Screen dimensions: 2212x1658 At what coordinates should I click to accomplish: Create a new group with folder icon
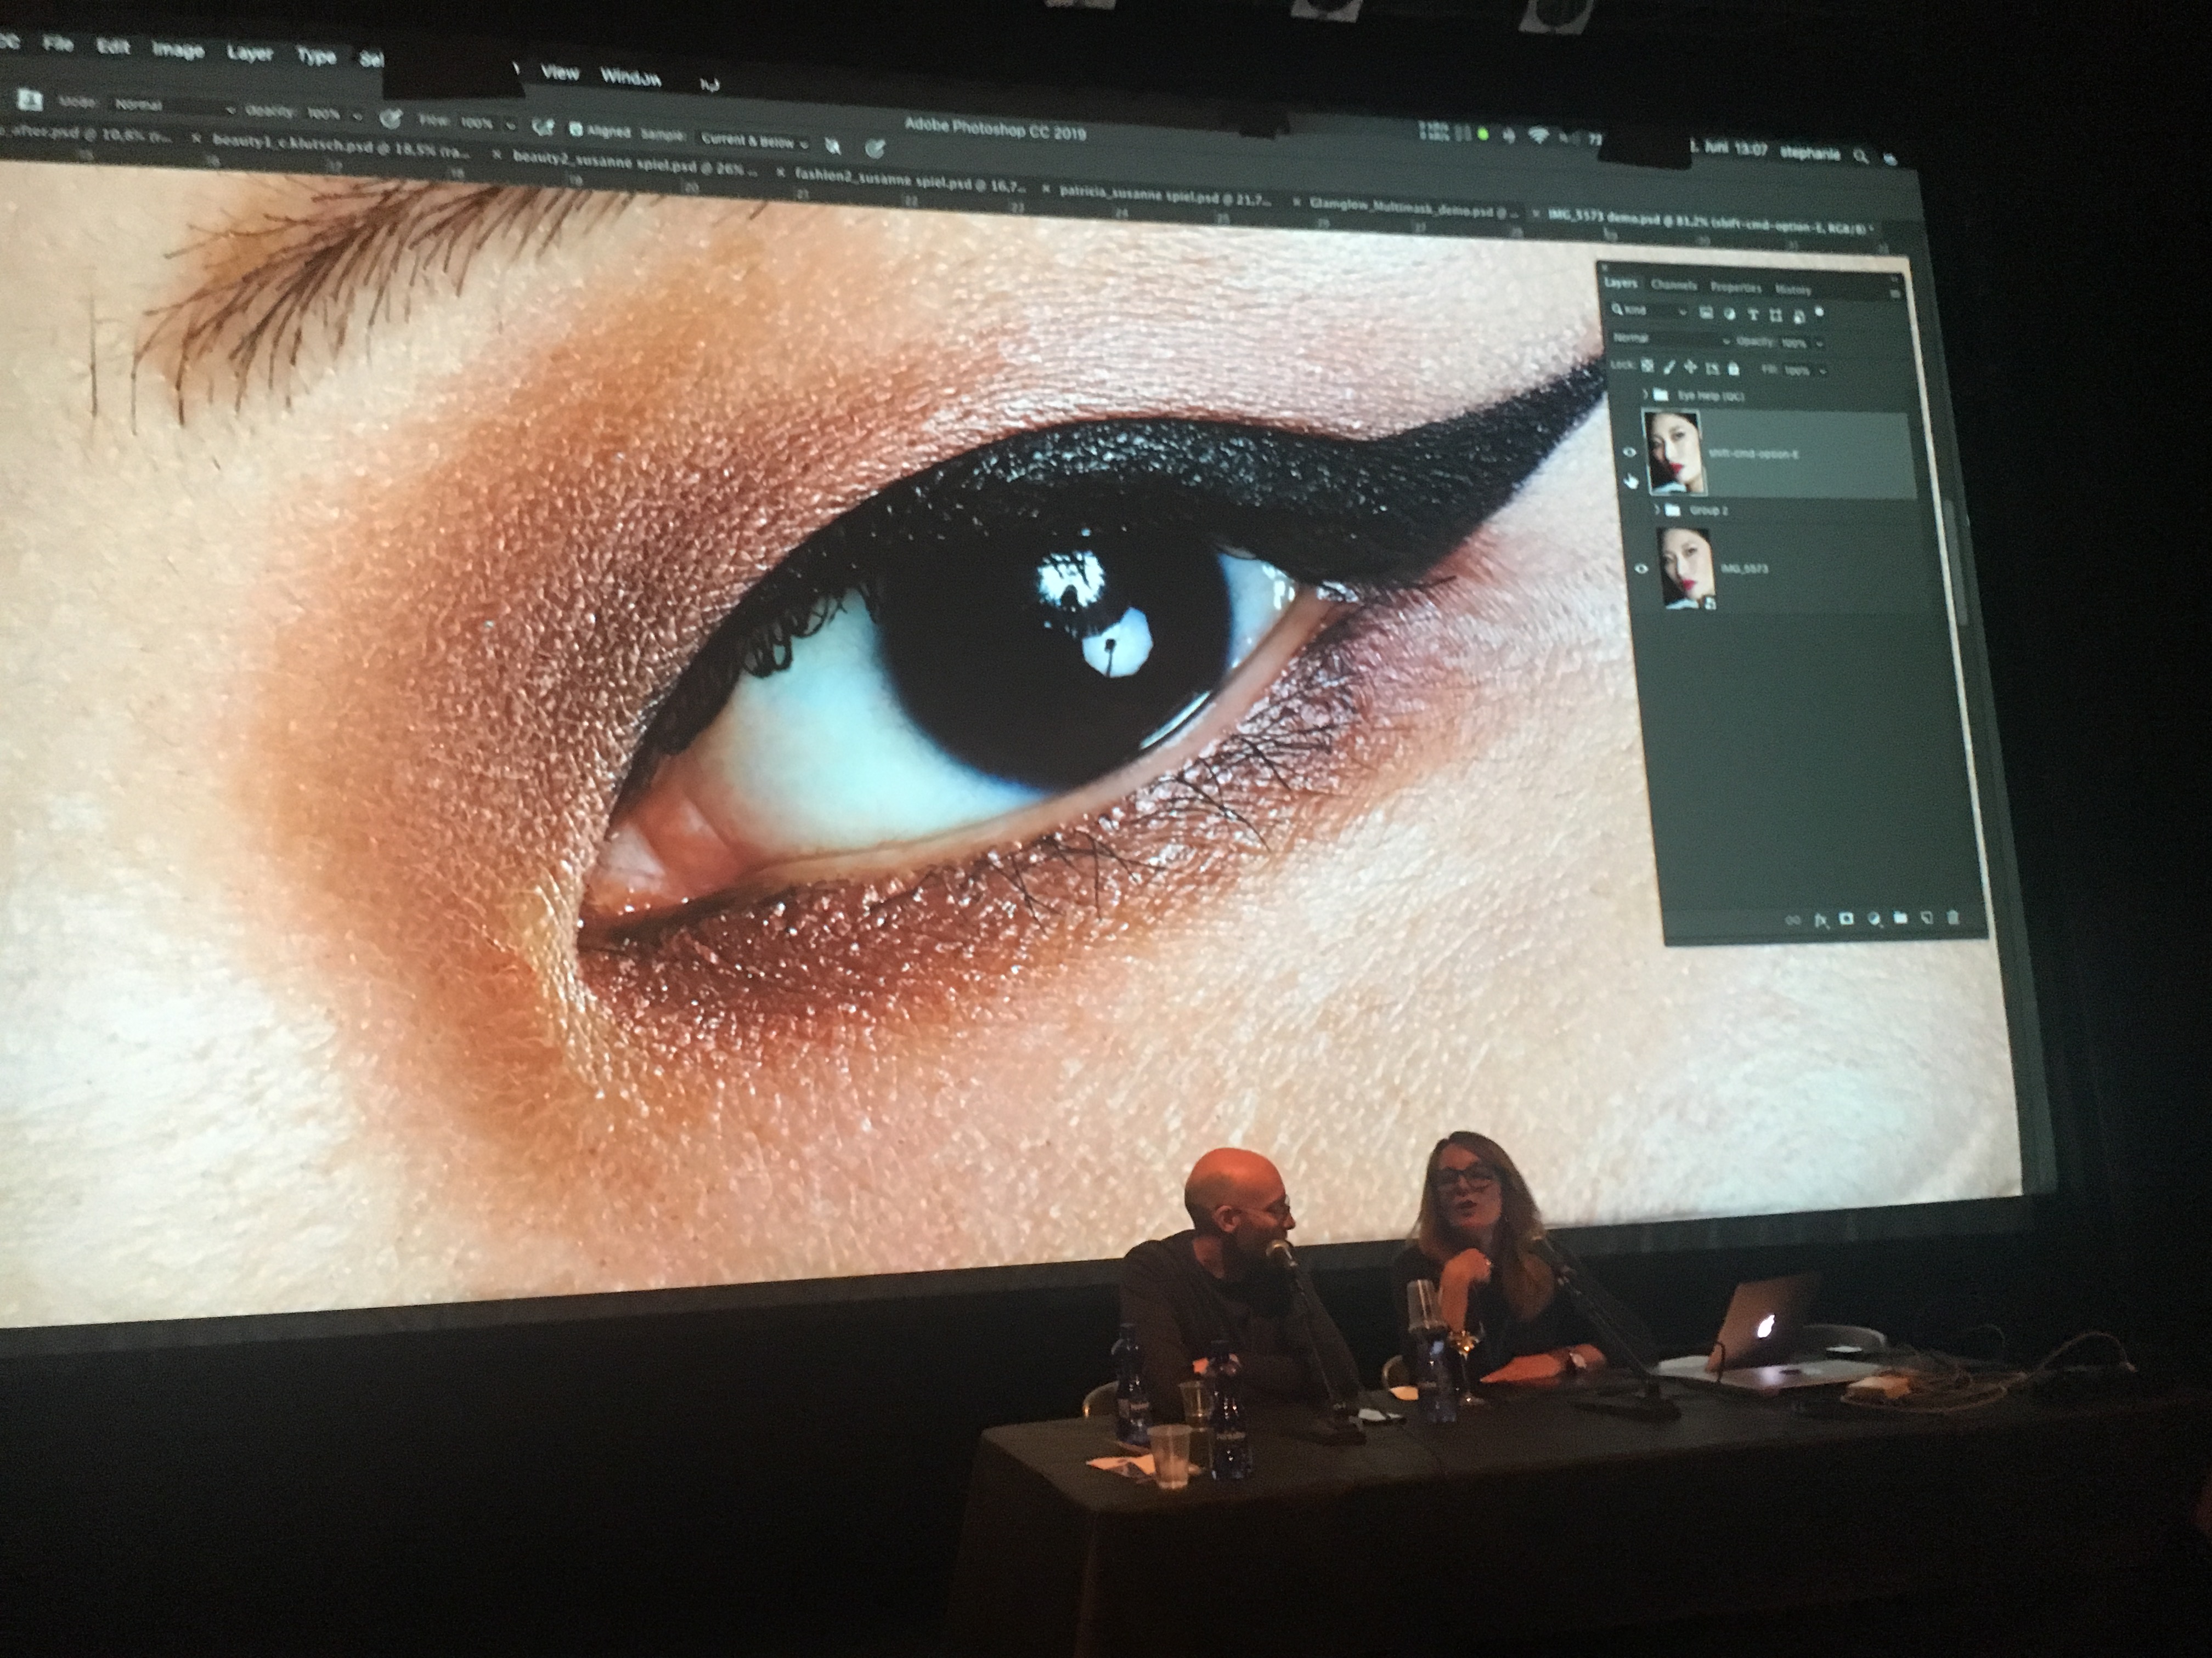tap(1901, 917)
